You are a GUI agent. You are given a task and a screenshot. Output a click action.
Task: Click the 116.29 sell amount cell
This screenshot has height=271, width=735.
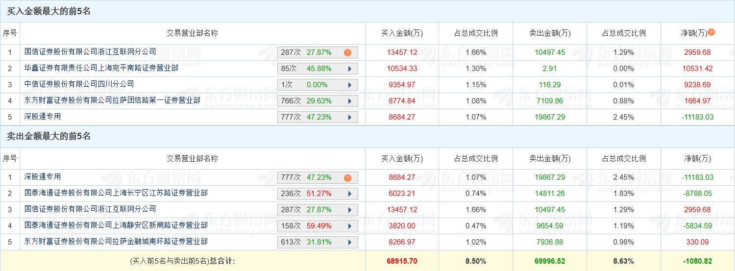tap(549, 85)
